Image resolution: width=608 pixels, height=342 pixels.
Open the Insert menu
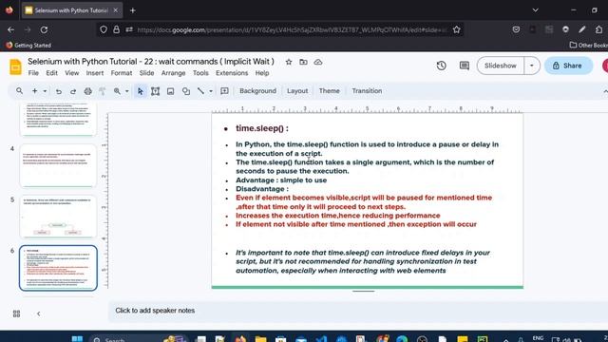tap(95, 73)
